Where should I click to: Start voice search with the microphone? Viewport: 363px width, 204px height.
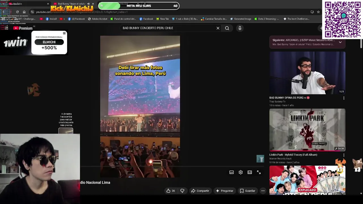[240, 28]
